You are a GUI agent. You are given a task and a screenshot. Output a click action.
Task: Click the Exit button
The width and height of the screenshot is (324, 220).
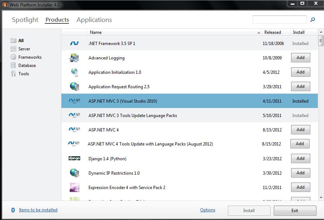[295, 211]
